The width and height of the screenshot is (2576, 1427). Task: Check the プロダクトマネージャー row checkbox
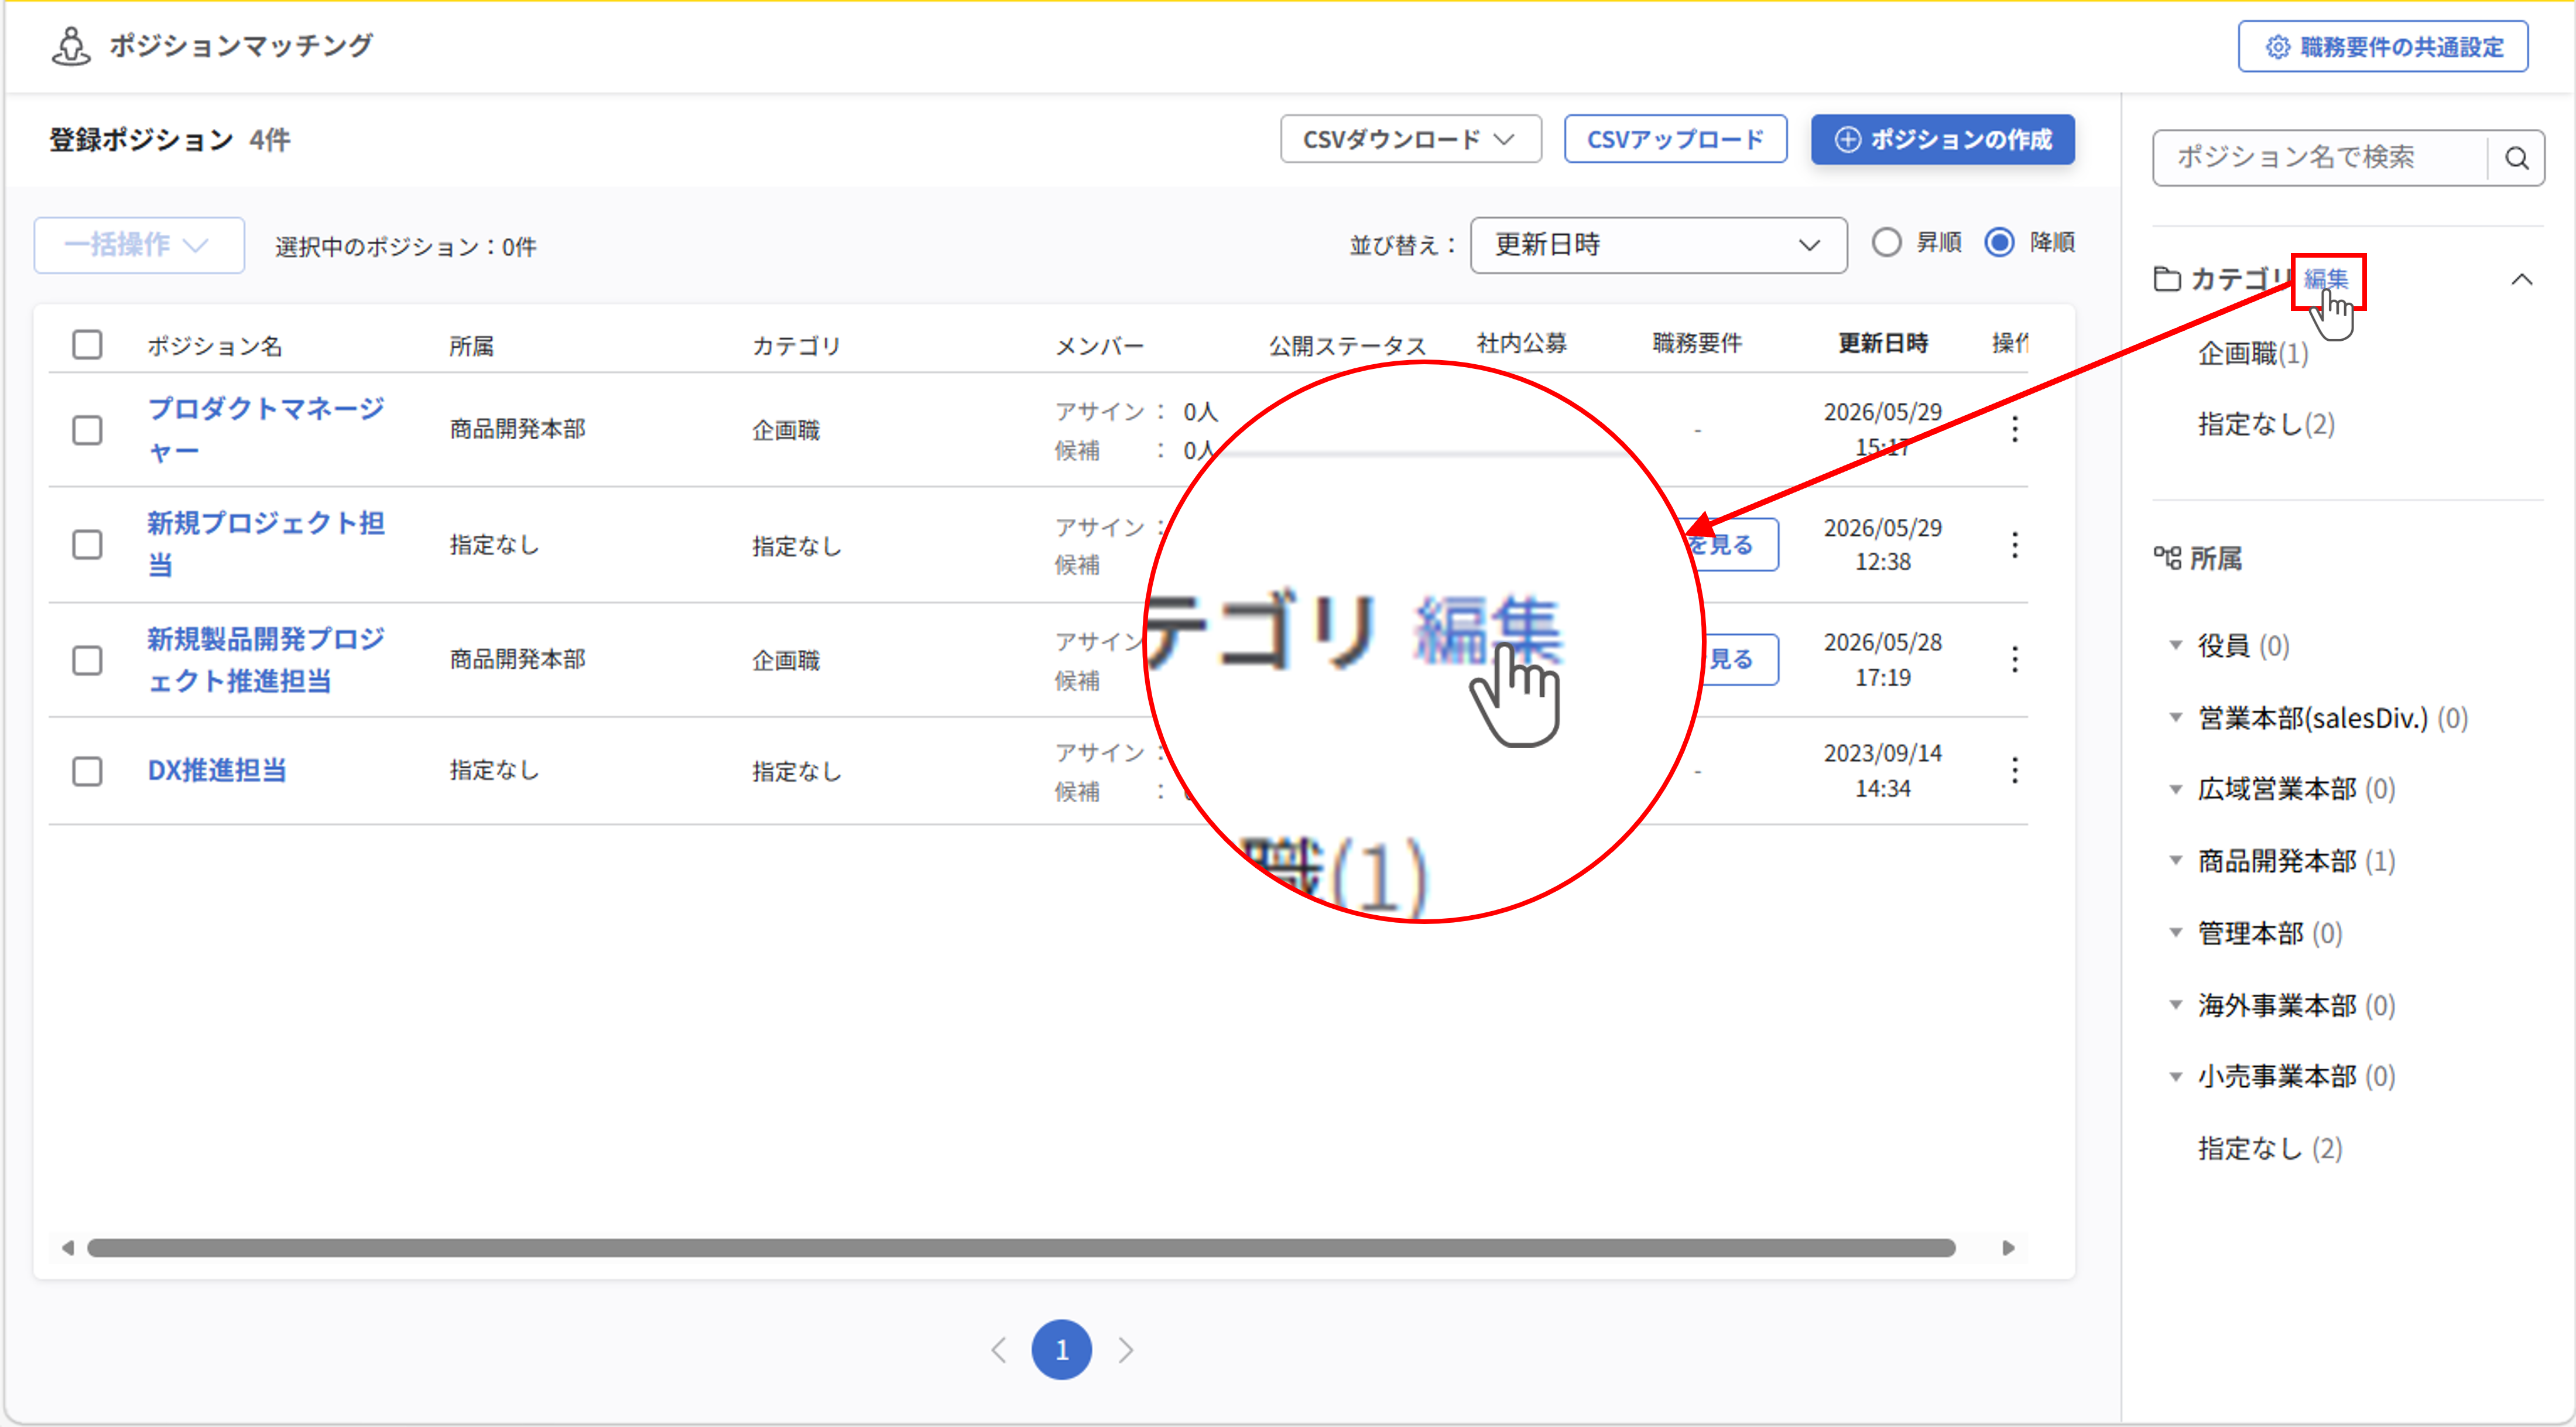coord(87,430)
